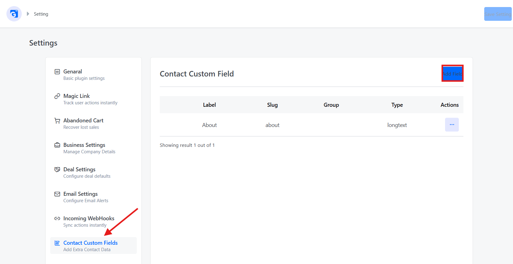Click the Group column header
This screenshot has height=264, width=513.
point(331,105)
